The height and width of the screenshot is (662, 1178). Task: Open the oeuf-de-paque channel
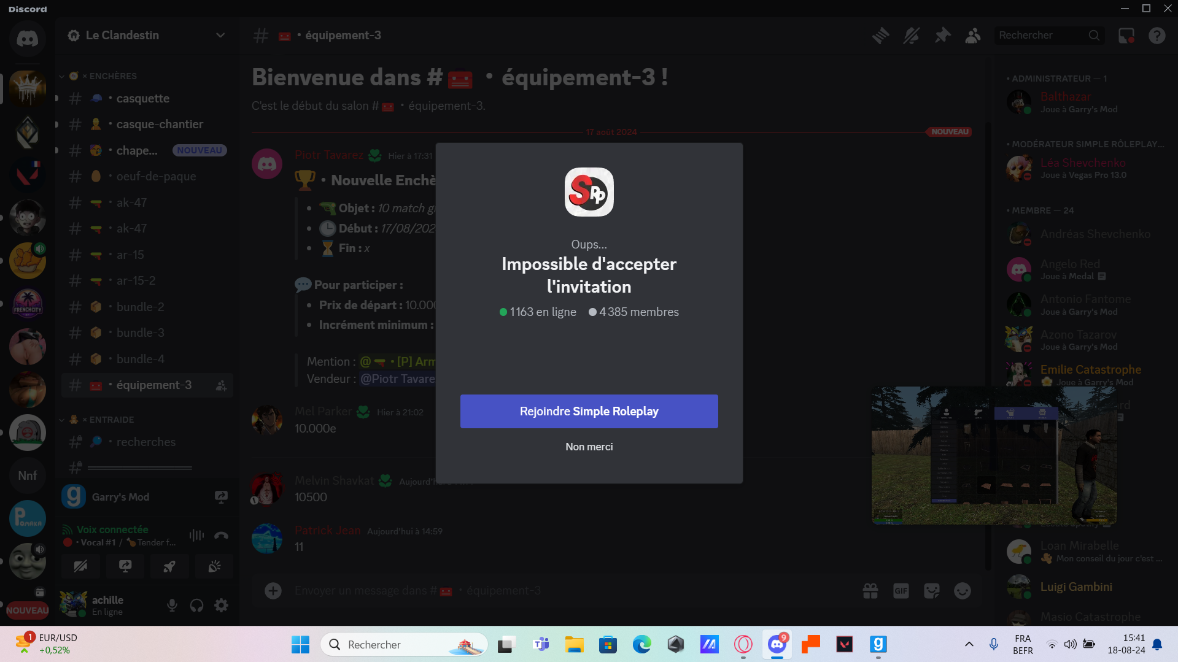click(x=147, y=176)
